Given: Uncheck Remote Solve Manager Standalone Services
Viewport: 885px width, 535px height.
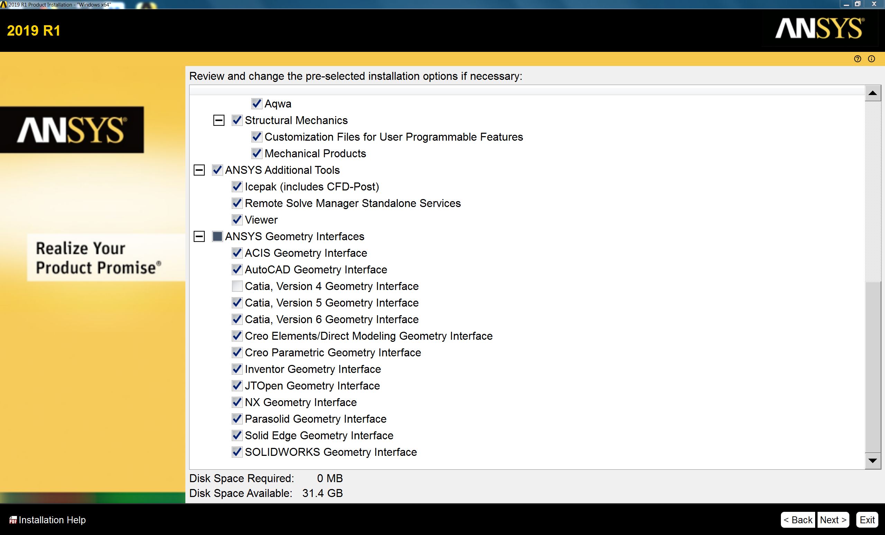Looking at the screenshot, I should [237, 203].
